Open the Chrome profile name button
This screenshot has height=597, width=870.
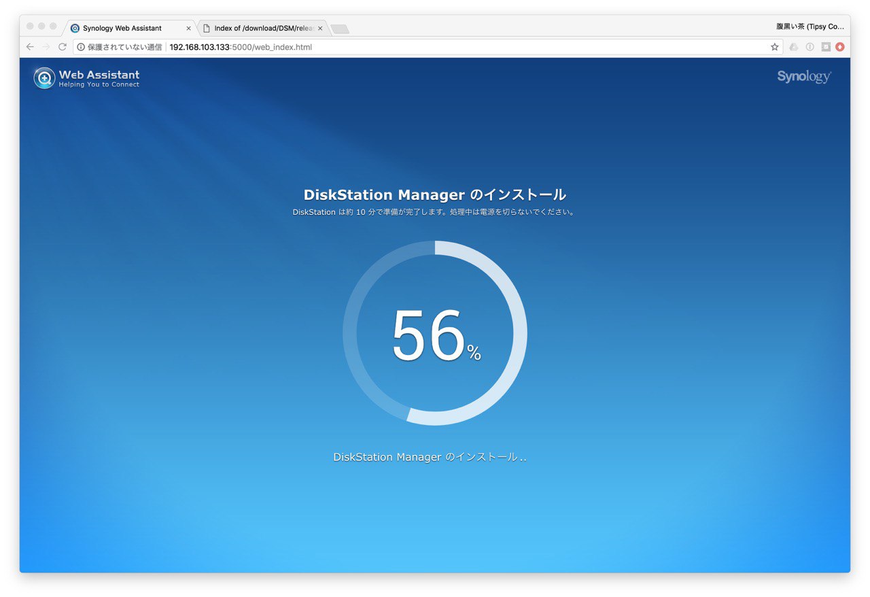pyautogui.click(x=810, y=27)
